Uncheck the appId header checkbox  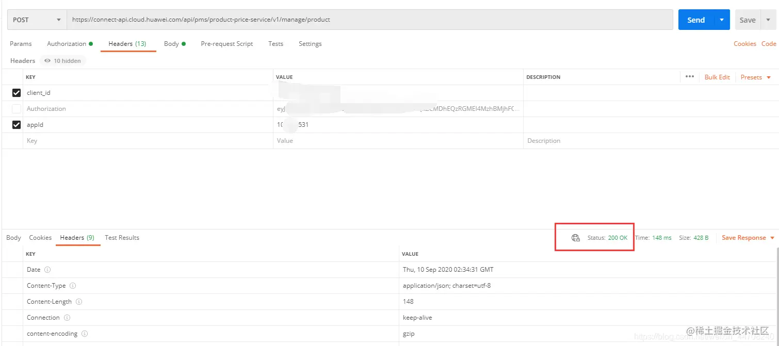[17, 125]
